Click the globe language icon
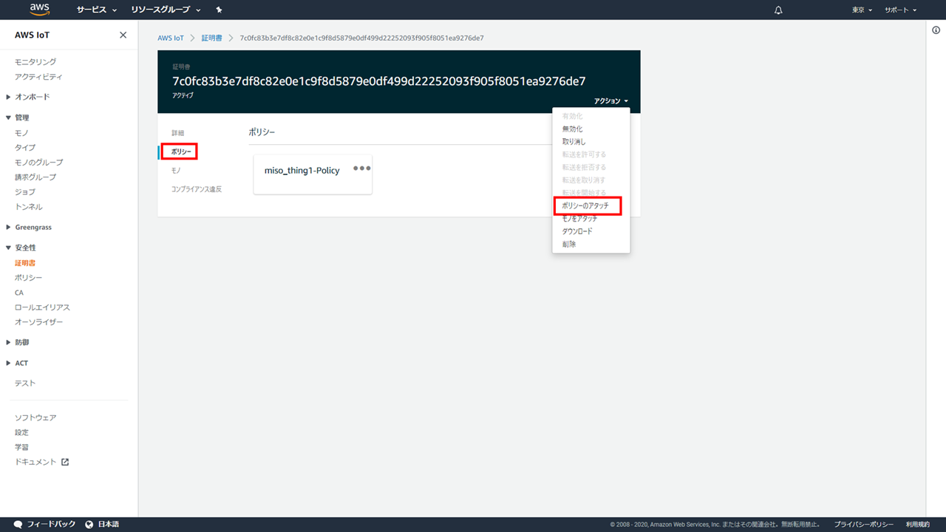 tap(89, 524)
